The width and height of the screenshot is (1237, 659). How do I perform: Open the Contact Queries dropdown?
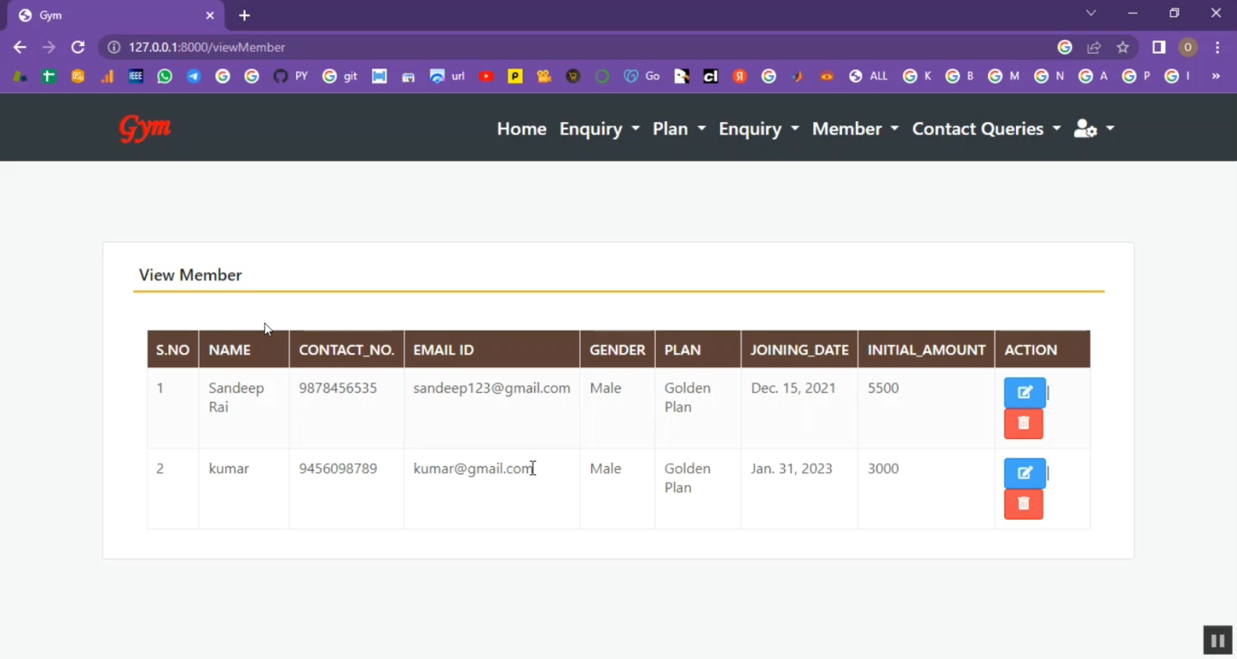coord(985,129)
